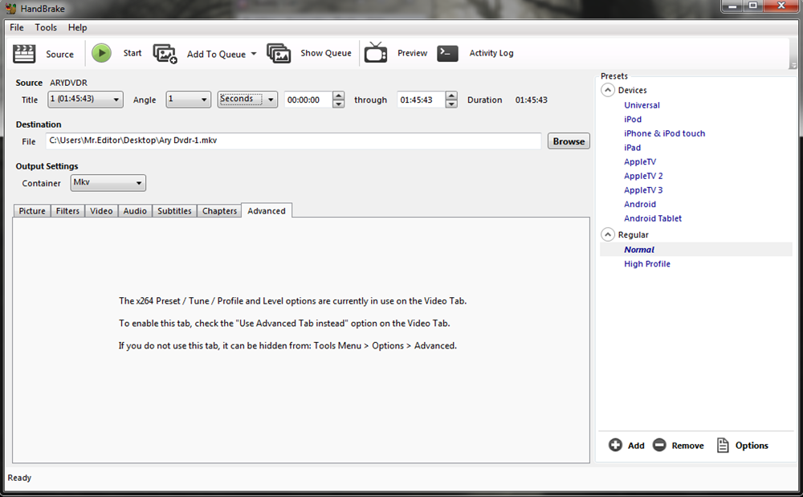
Task: Maximize the HandBrake window
Action: coord(753,6)
